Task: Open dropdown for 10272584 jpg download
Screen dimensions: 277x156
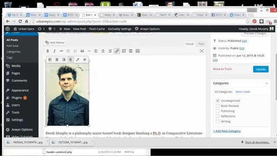Action: 92,141
